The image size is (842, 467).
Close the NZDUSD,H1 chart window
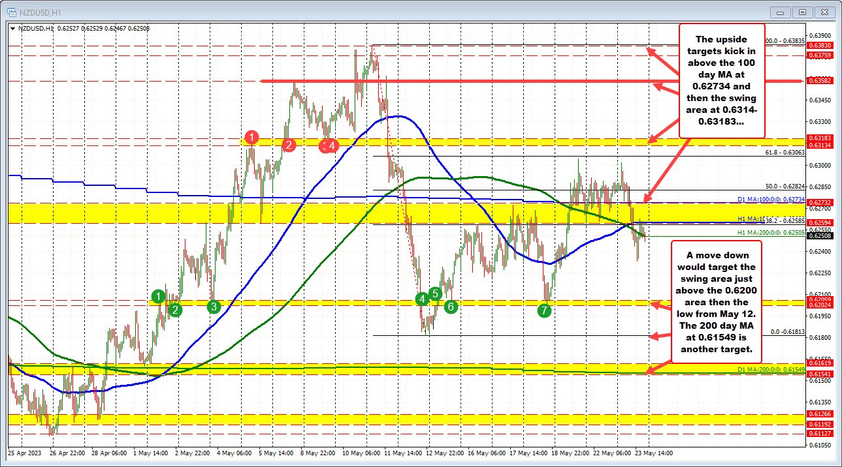click(826, 11)
